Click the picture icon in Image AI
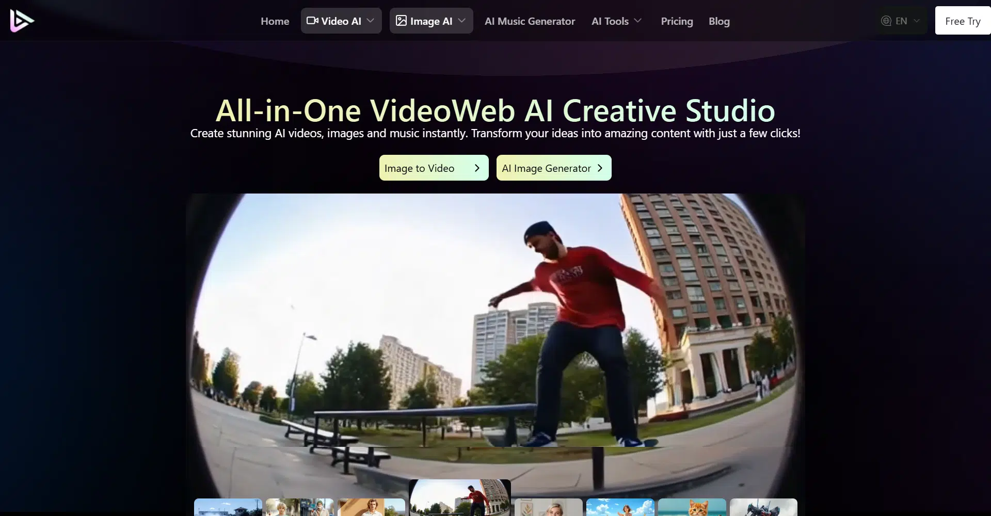Image resolution: width=991 pixels, height=516 pixels. 401,21
